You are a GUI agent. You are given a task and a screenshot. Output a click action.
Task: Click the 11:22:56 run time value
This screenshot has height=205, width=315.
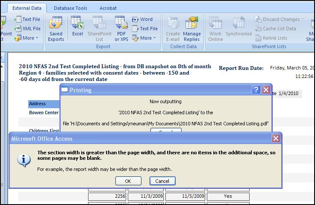point(304,76)
